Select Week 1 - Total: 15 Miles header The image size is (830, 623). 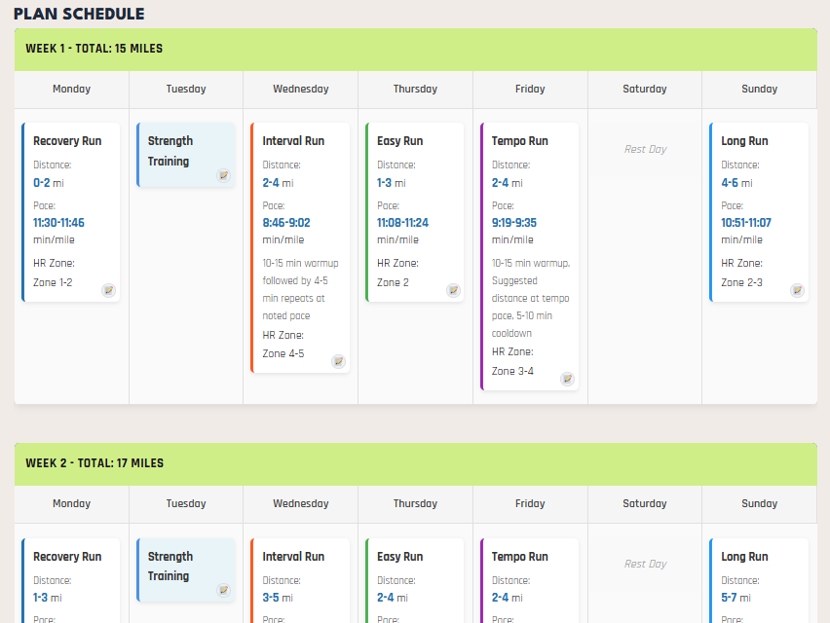[x=416, y=50]
